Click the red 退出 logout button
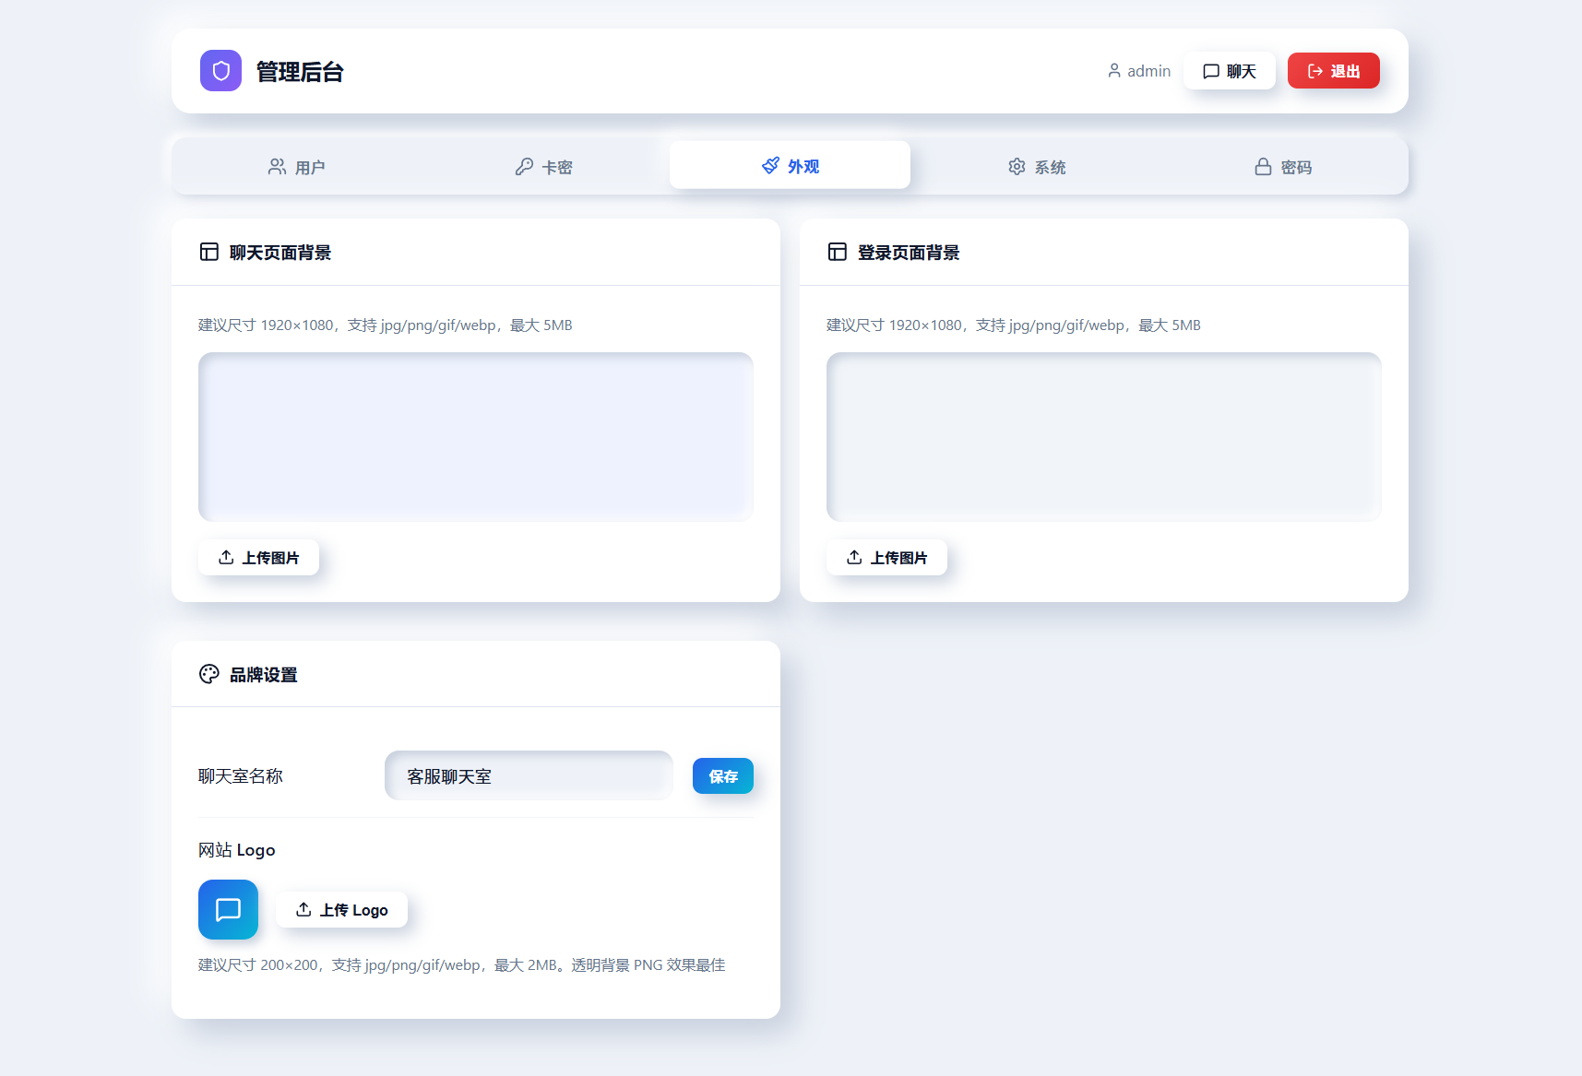Viewport: 1582px width, 1076px height. coord(1334,71)
